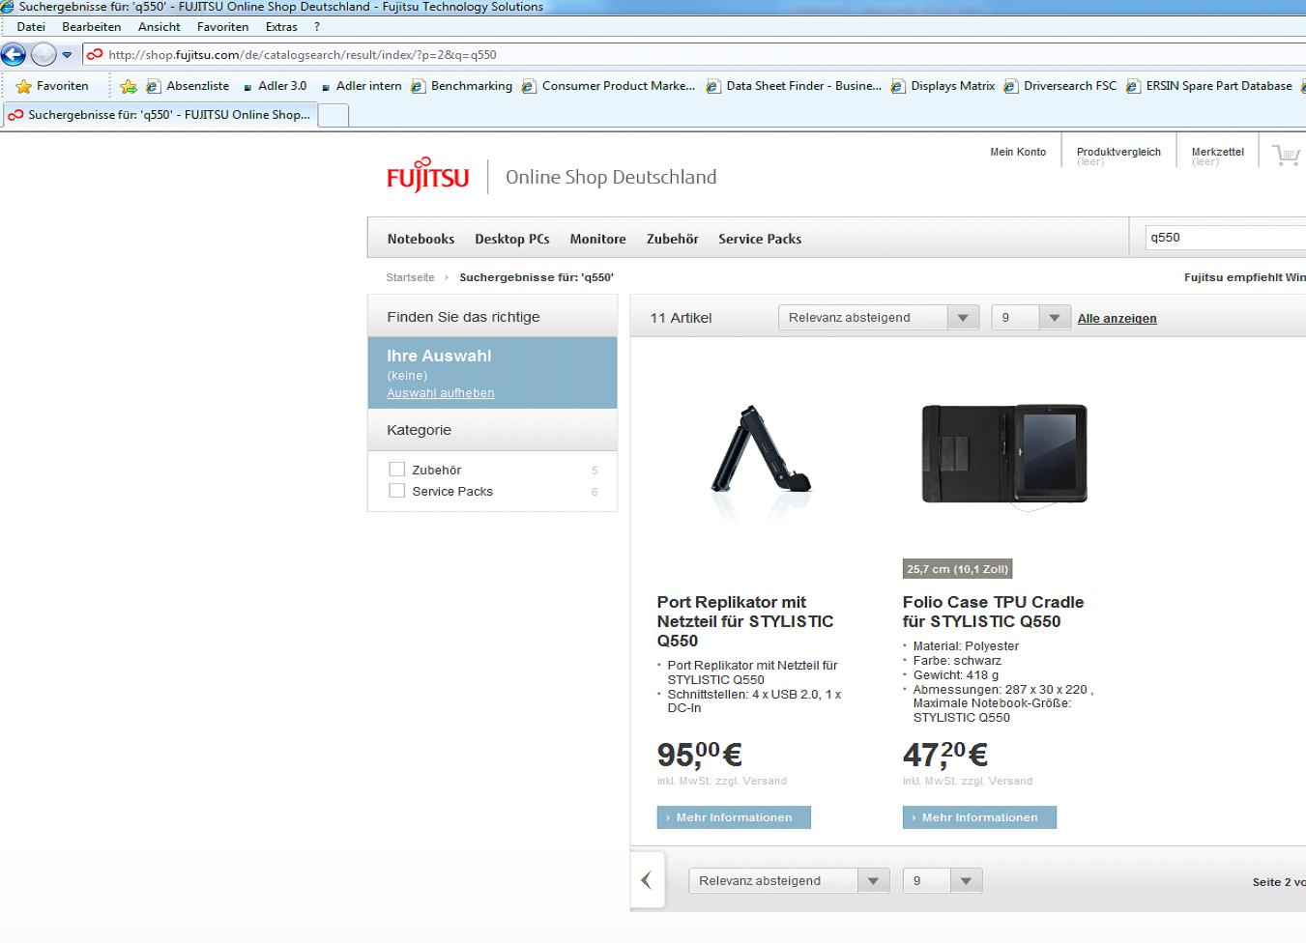Open Mein Konto
Screen dimensions: 1306x943
point(1018,152)
